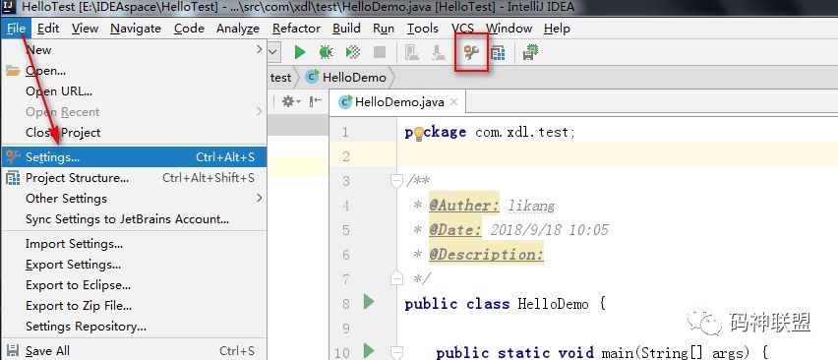Select Export to Eclipse... entry
Viewport: 838px width, 360px height.
pyautogui.click(x=134, y=285)
